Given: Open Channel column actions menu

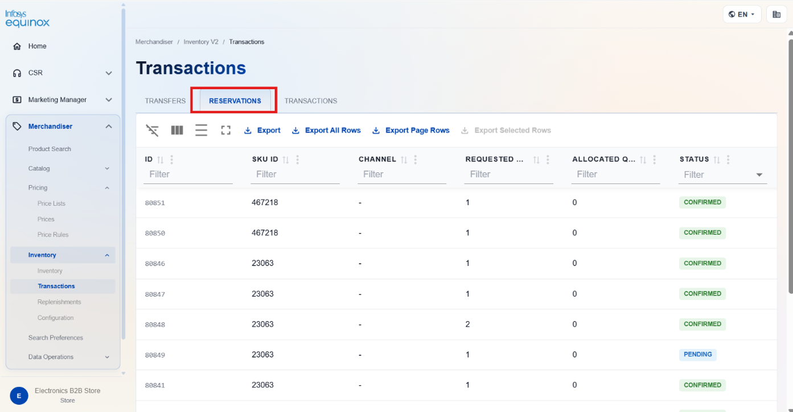Looking at the screenshot, I should [416, 160].
